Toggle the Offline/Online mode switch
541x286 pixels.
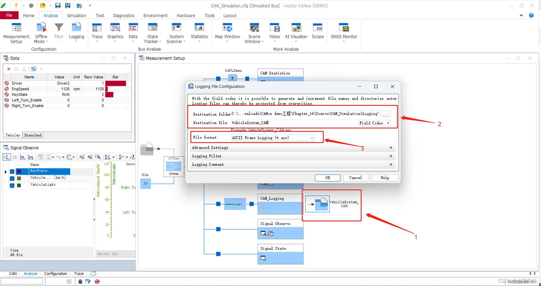[x=174, y=167]
